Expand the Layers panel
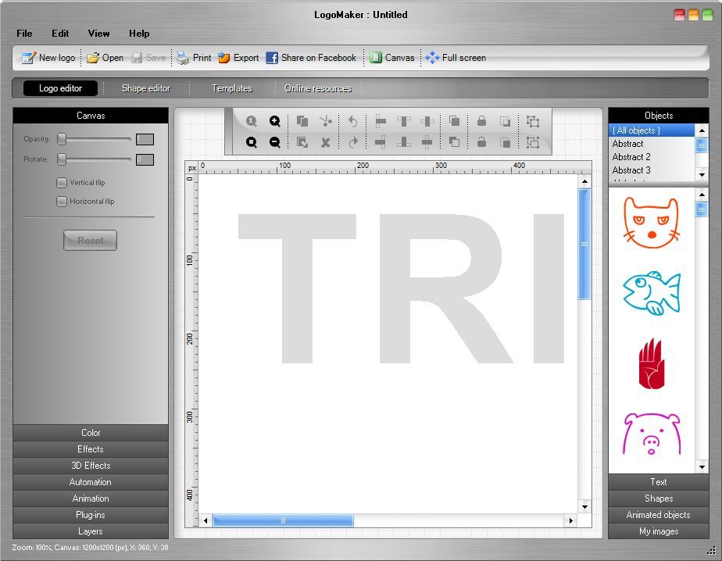This screenshot has height=561, width=722. [x=90, y=531]
